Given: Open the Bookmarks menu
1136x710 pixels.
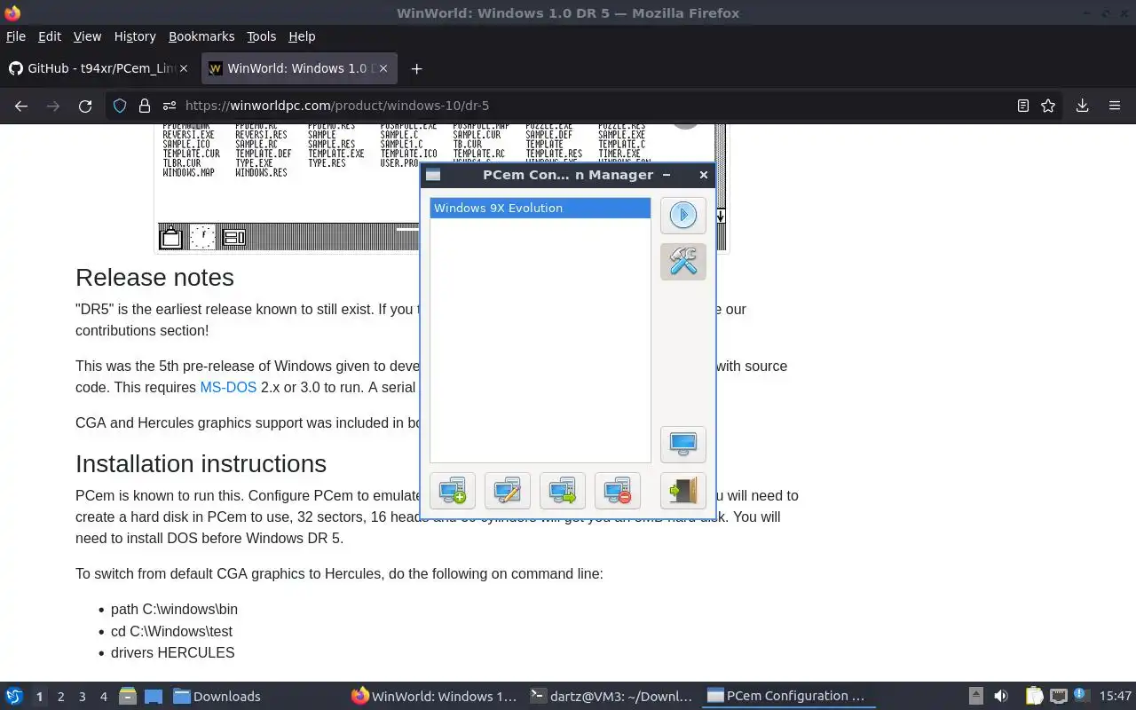Looking at the screenshot, I should coord(201,36).
